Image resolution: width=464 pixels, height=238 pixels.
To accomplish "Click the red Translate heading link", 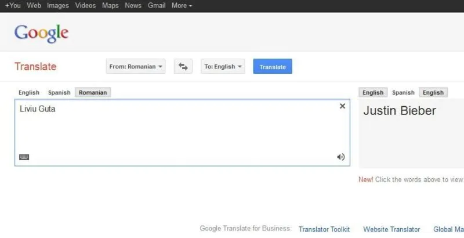I will click(35, 67).
